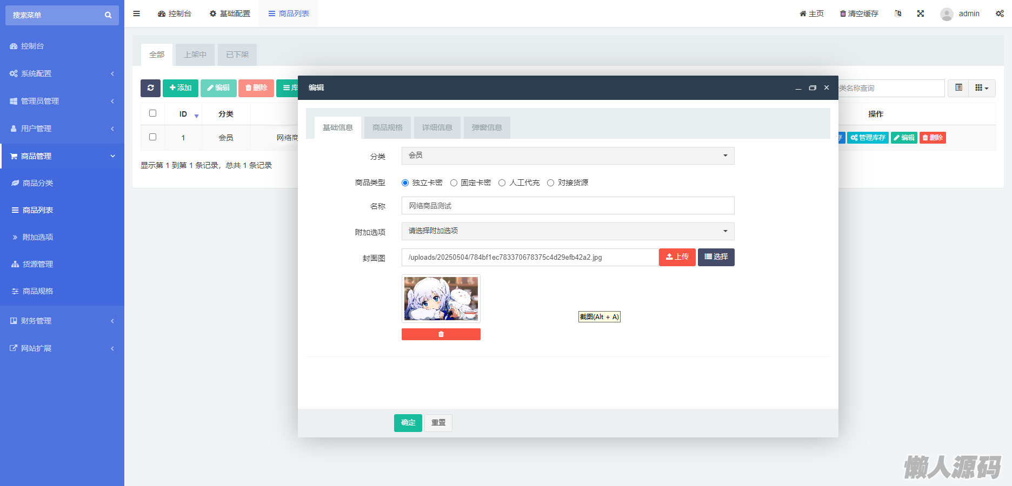Switch to the 详细信息 tab
This screenshot has width=1012, height=486.
click(x=437, y=127)
